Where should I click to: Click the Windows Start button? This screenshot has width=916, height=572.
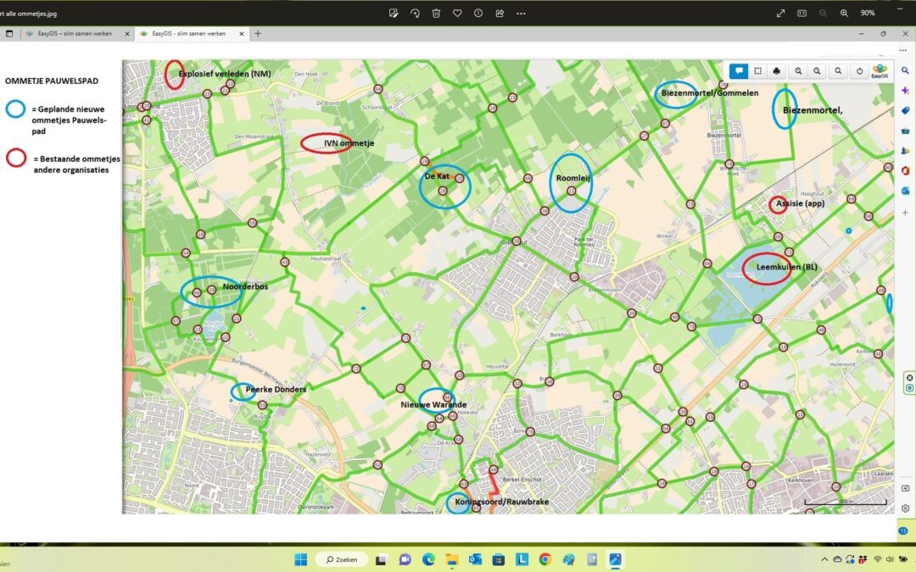(x=301, y=559)
